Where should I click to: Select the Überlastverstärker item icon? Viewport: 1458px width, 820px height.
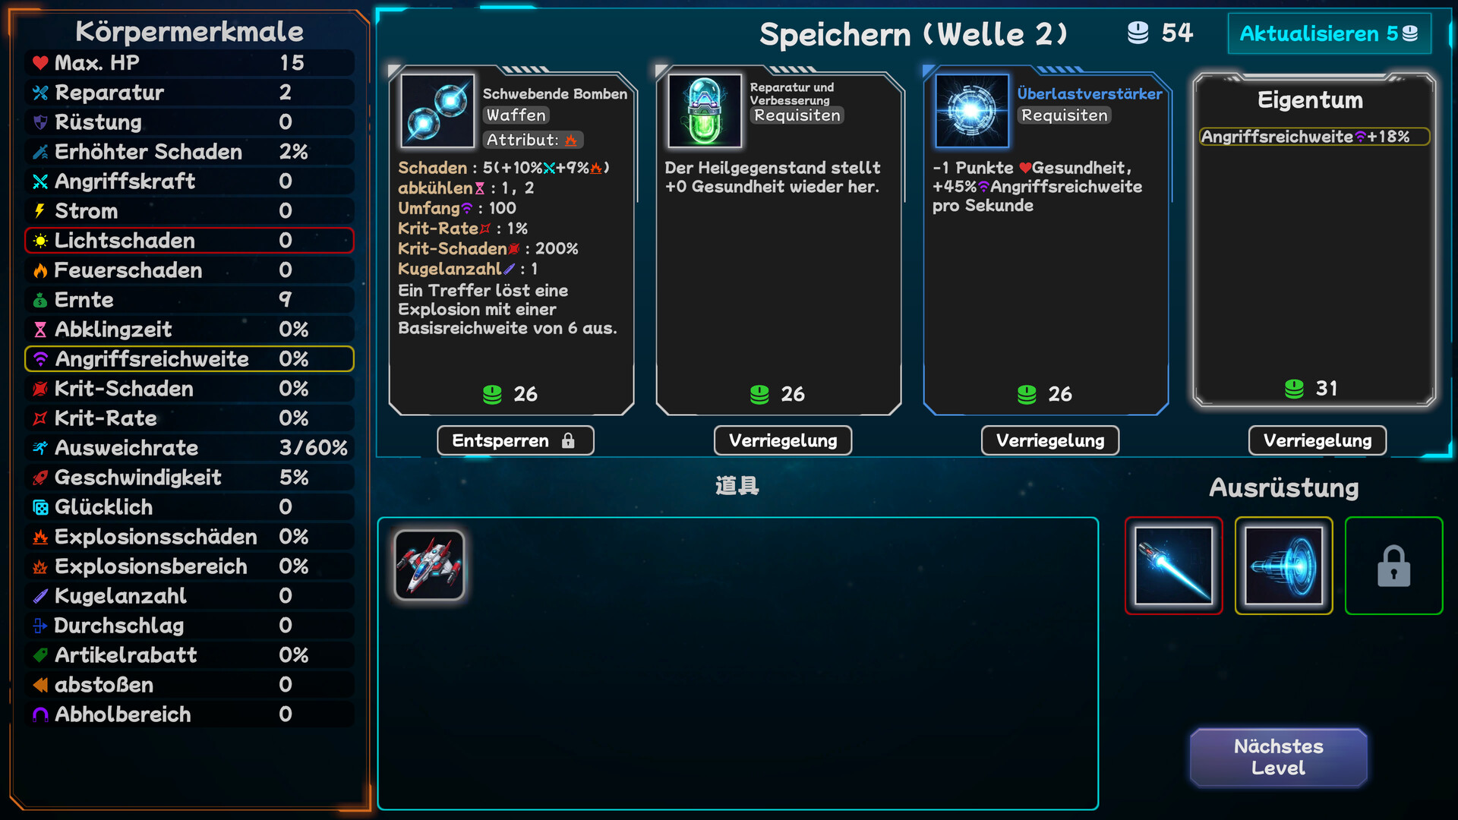pyautogui.click(x=972, y=111)
